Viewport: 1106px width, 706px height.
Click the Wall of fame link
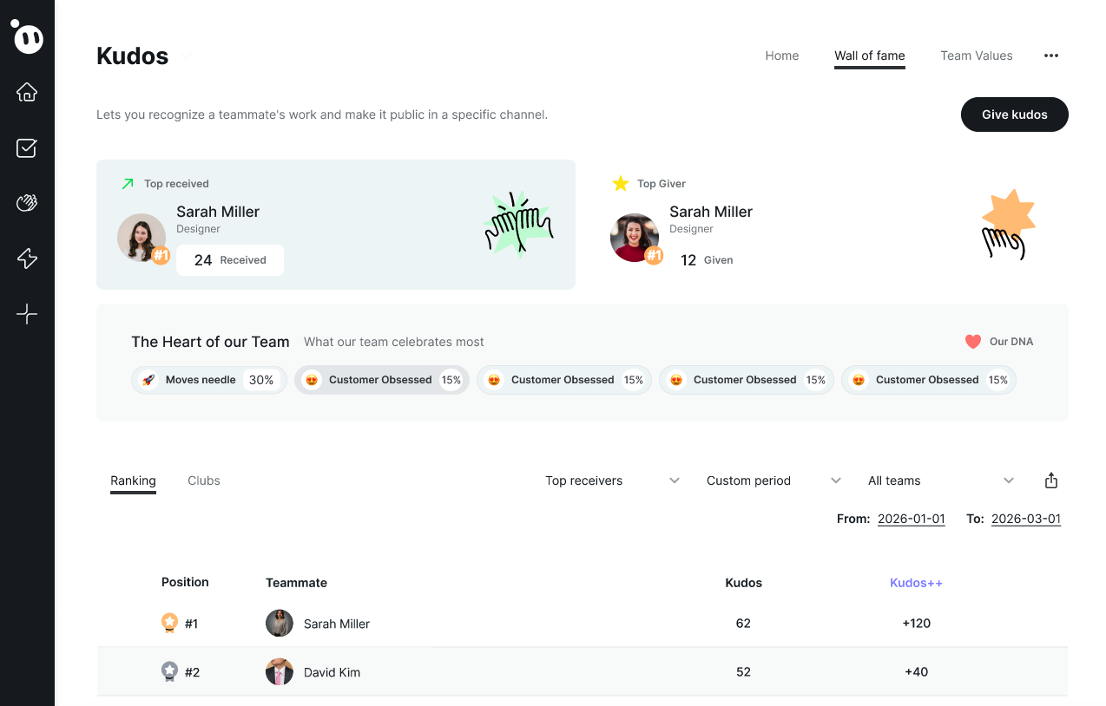tap(869, 56)
